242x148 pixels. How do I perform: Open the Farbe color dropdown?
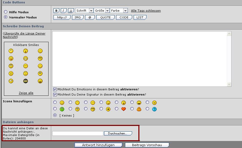(119, 11)
